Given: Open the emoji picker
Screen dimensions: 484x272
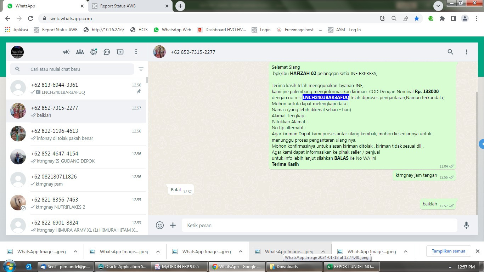Looking at the screenshot, I should [160, 225].
